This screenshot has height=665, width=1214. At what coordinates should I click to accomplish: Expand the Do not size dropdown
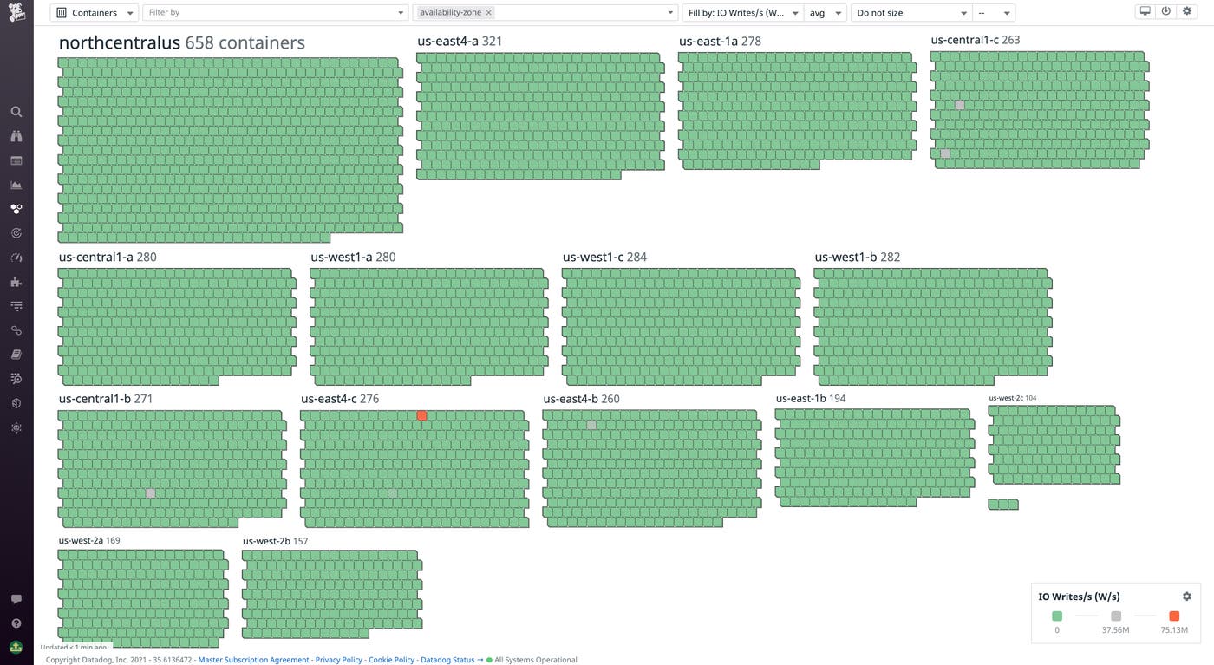point(910,12)
